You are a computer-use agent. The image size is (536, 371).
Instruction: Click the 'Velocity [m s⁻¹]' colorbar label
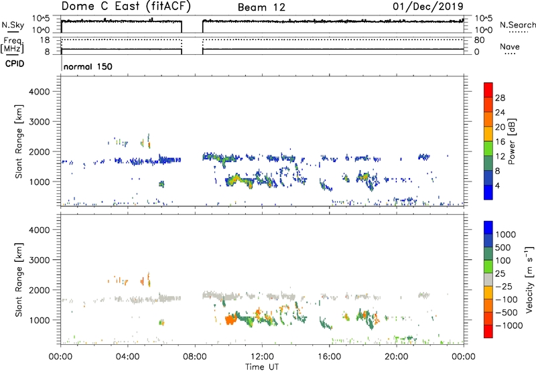coord(529,279)
